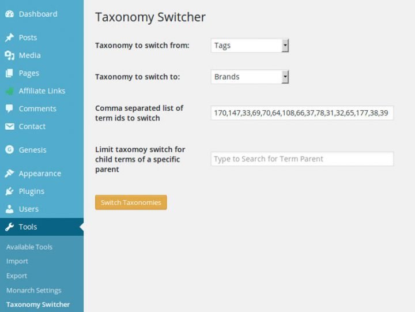This screenshot has height=312, width=415.
Task: Open the 'Taxonomy to switch to' Brands dropdown
Action: [x=250, y=77]
